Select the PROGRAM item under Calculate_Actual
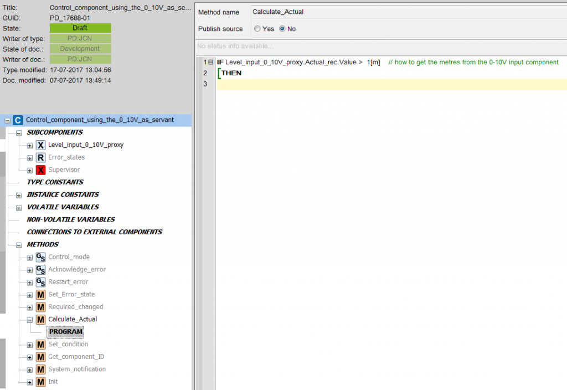This screenshot has width=567, height=390. [x=65, y=332]
